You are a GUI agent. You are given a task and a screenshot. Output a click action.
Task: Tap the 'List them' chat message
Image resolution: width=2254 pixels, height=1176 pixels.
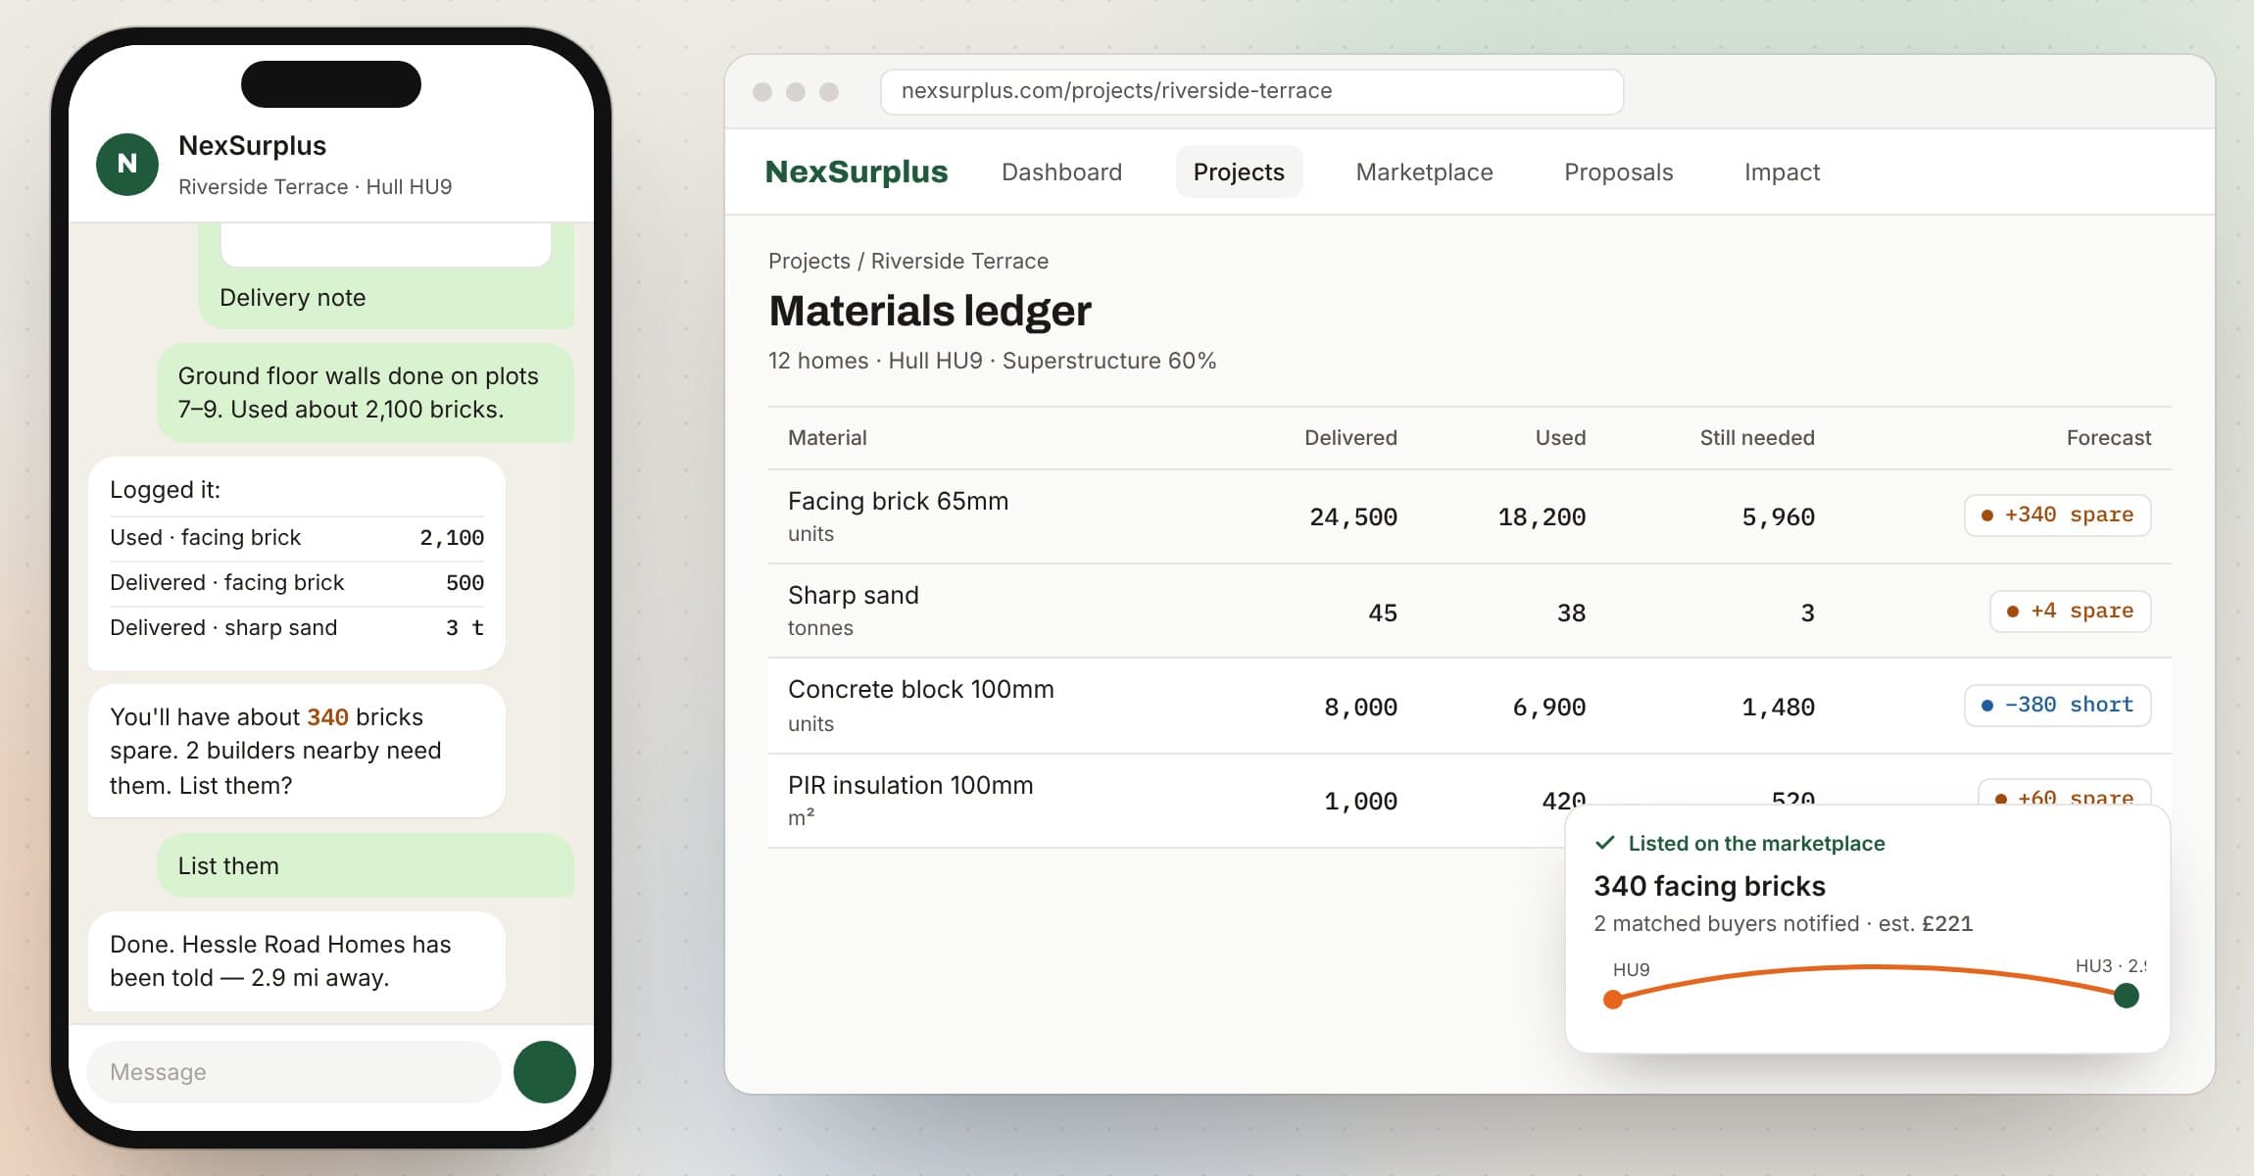(x=366, y=865)
